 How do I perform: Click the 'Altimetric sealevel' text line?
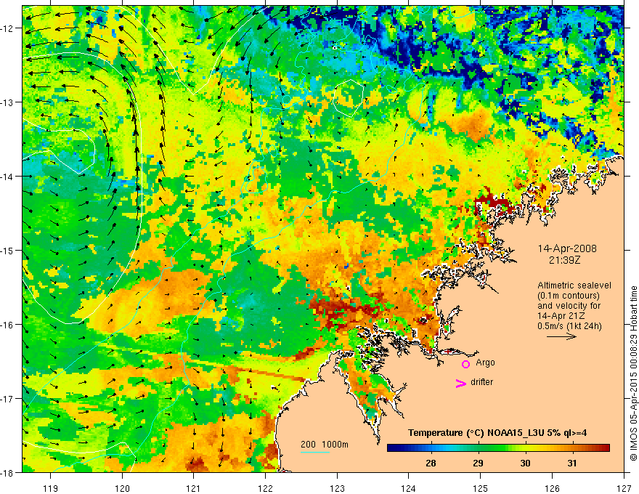(574, 286)
